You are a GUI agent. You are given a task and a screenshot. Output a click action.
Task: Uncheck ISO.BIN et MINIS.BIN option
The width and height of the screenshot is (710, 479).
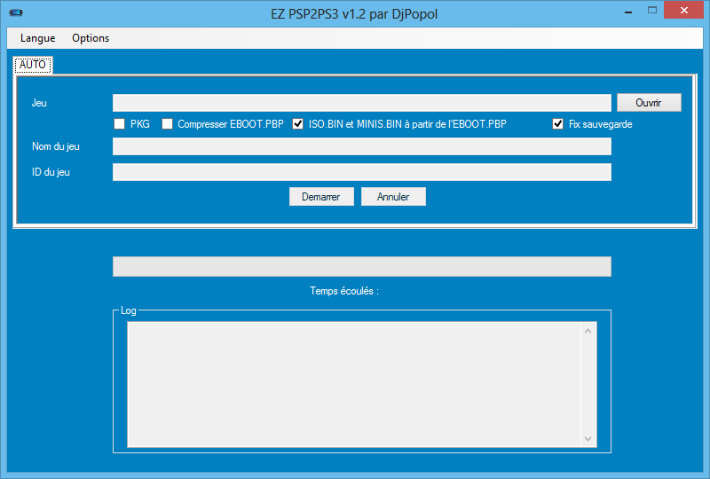(x=298, y=124)
